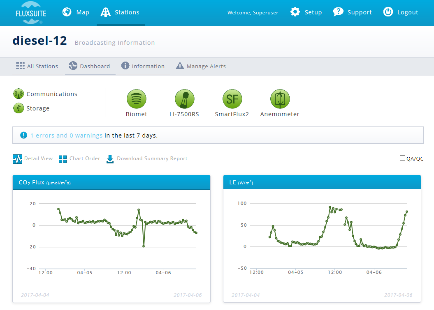
Task: Open the Map page
Action: [76, 12]
